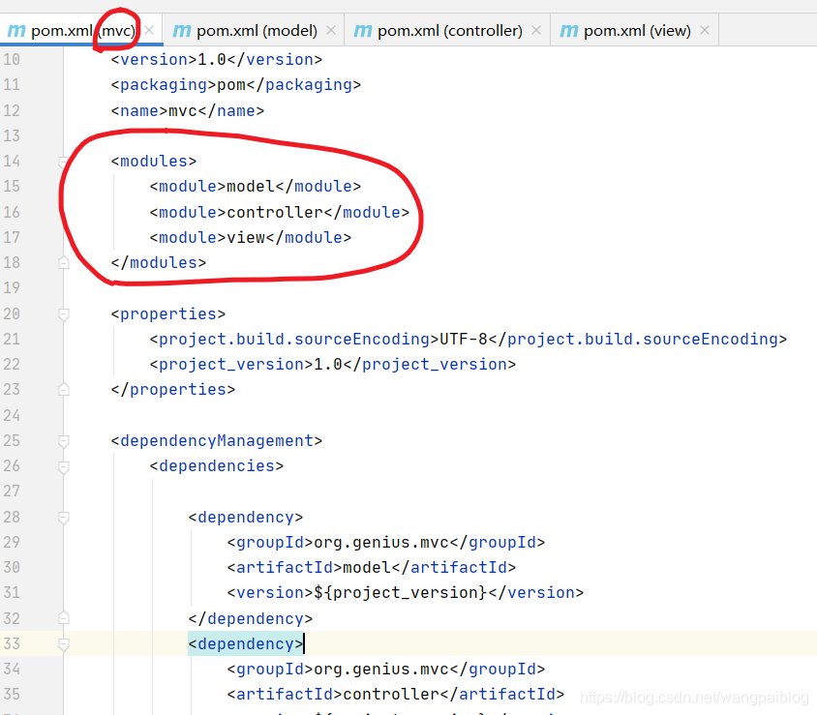This screenshot has height=715, width=817.
Task: Collapse the properties block at line 20
Action: 64,314
